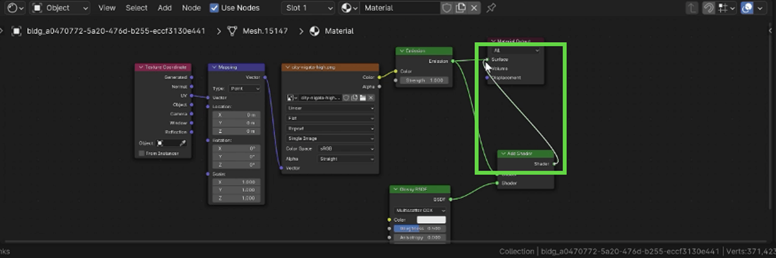Open the Repeat extension dropdown

[330, 128]
